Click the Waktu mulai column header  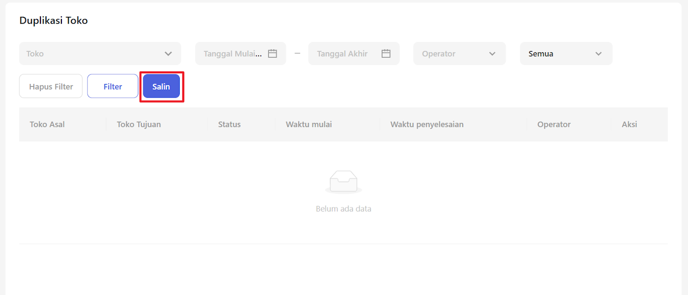click(x=309, y=124)
